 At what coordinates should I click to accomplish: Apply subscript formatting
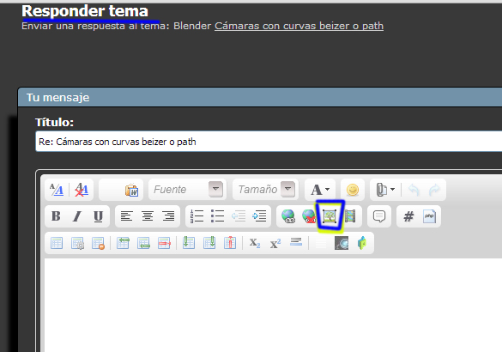pyautogui.click(x=255, y=243)
